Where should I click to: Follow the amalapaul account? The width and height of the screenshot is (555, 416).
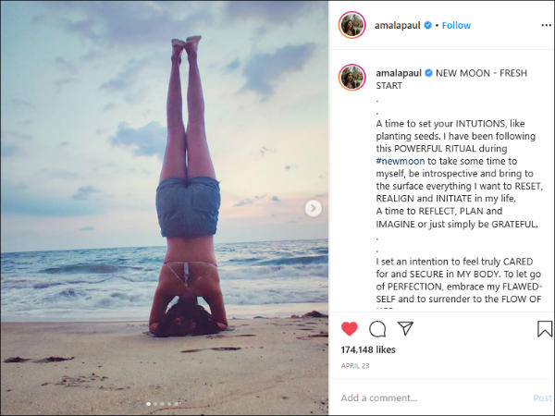point(457,25)
